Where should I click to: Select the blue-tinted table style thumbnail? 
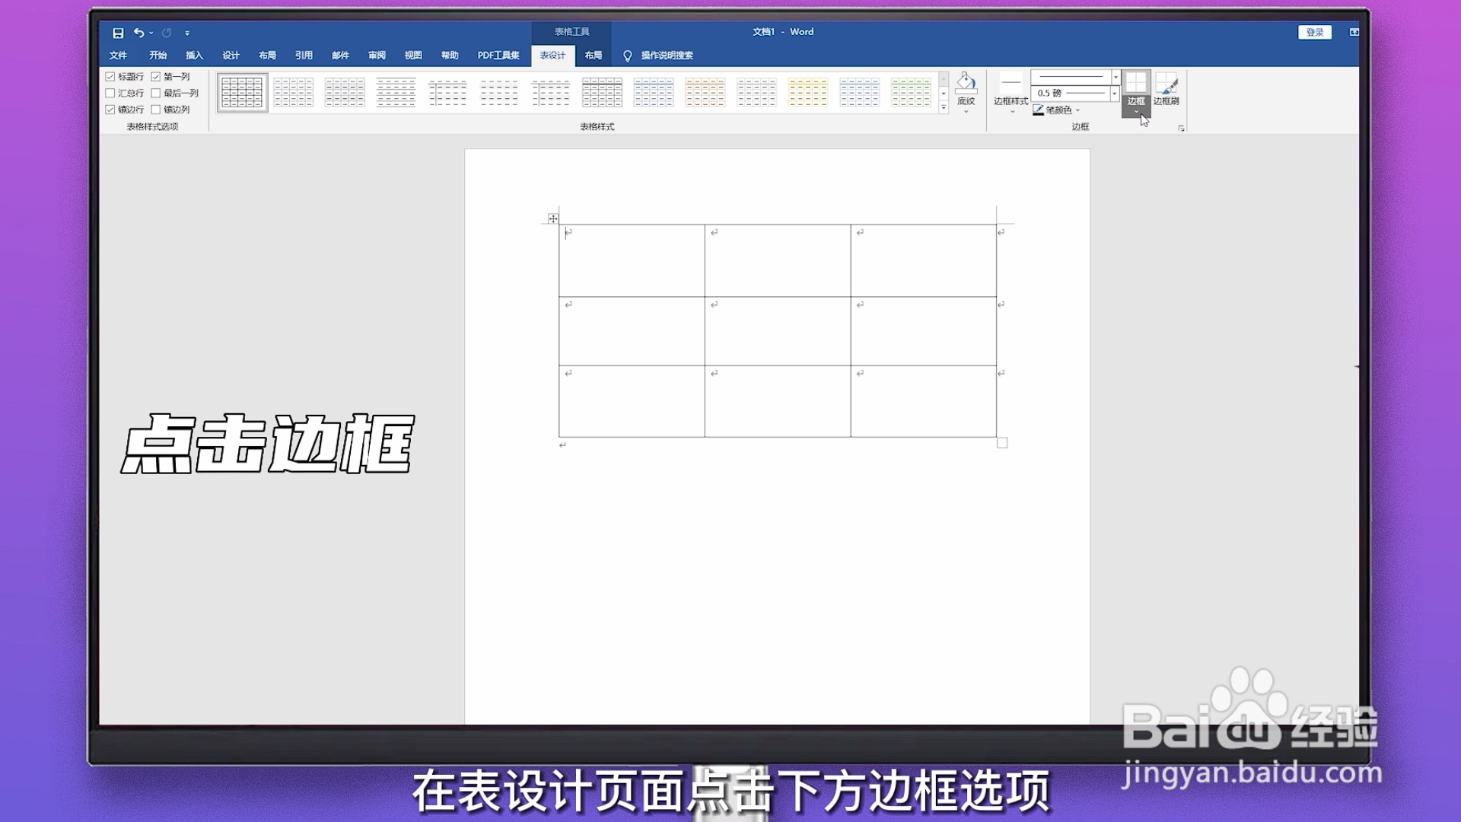[654, 93]
